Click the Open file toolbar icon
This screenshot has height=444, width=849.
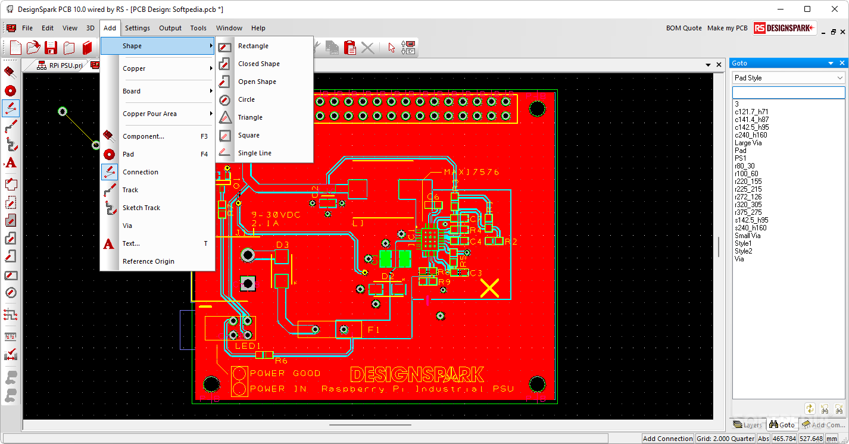[x=33, y=48]
